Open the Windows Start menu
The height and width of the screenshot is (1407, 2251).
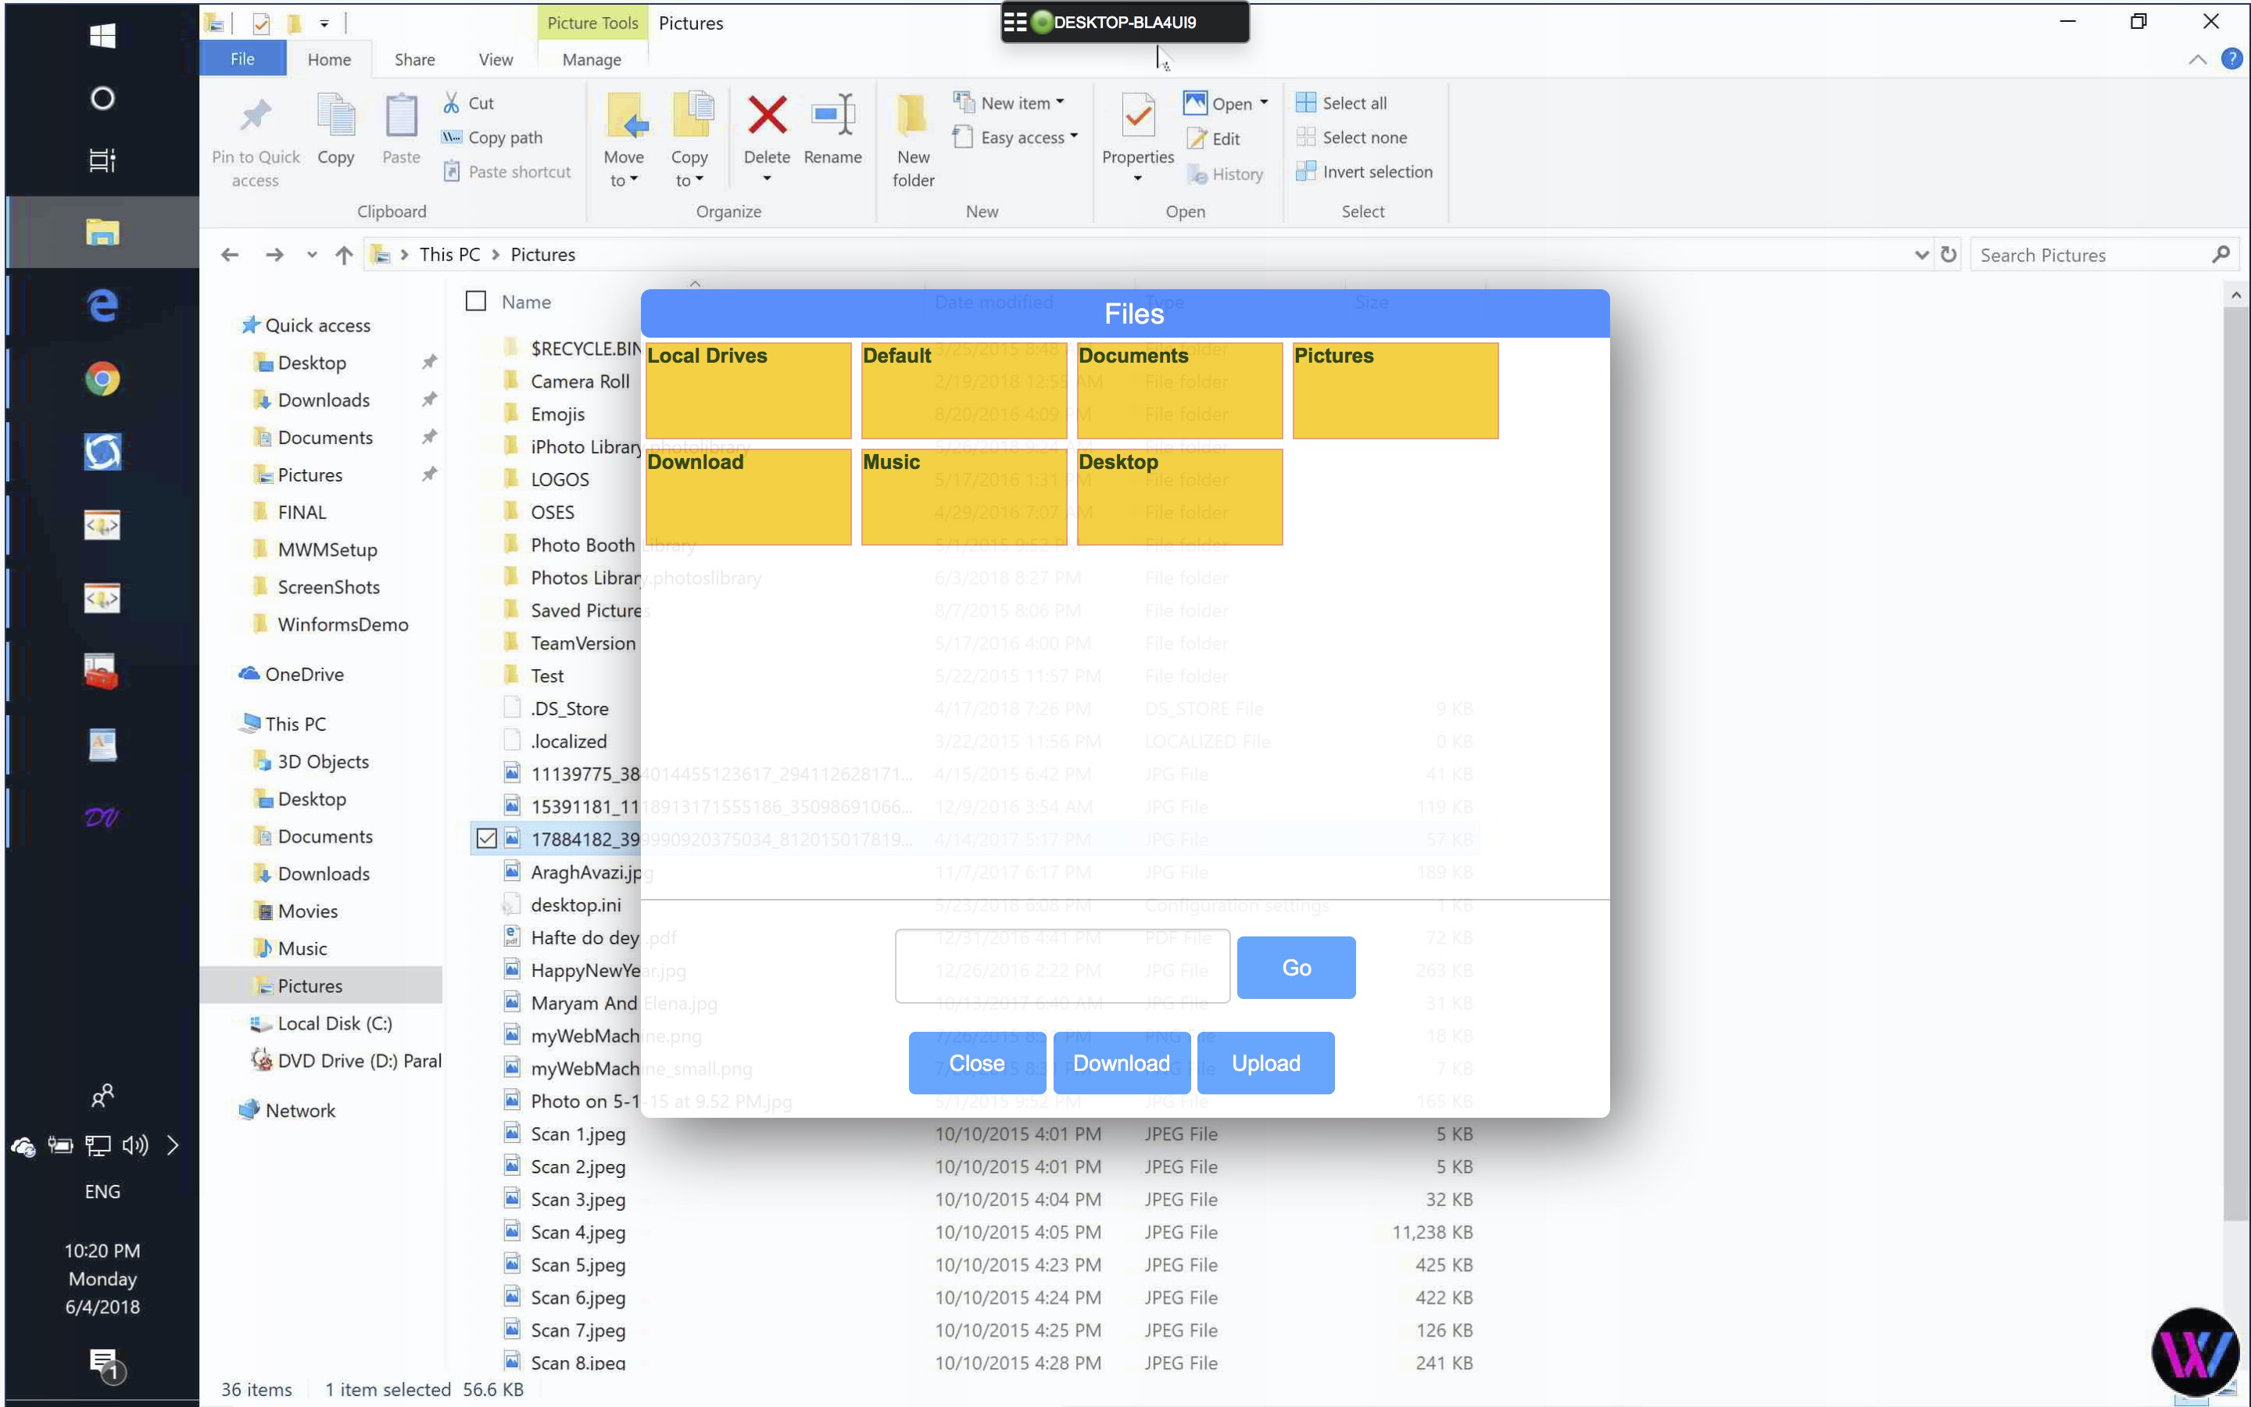pyautogui.click(x=102, y=35)
